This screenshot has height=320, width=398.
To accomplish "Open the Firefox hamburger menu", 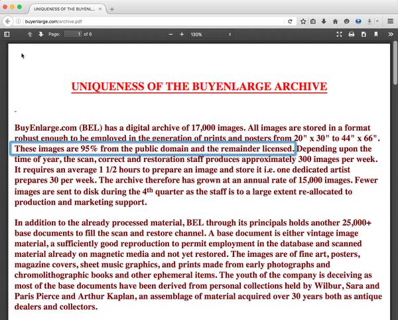I will 391,21.
